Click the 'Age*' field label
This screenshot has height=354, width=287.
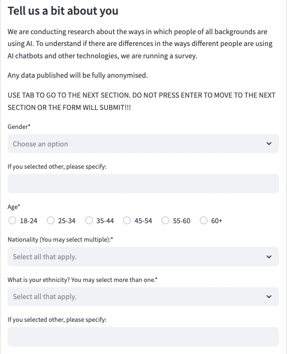coord(14,207)
